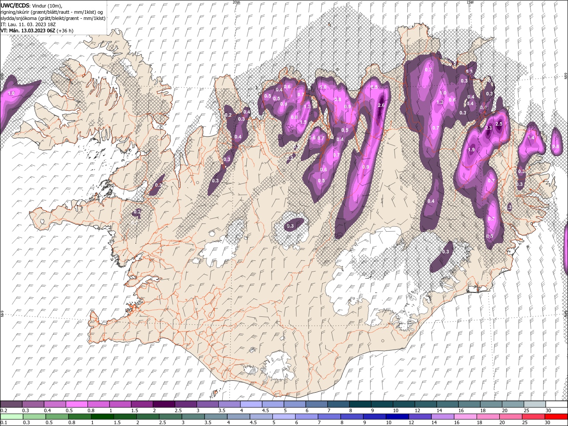Pick the red lower-row swatch at 30
Viewport: 568px width, 426px height.
pos(556,417)
